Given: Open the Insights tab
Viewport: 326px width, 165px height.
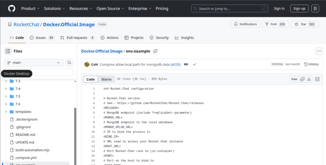Looking at the screenshot, I should [x=184, y=38].
